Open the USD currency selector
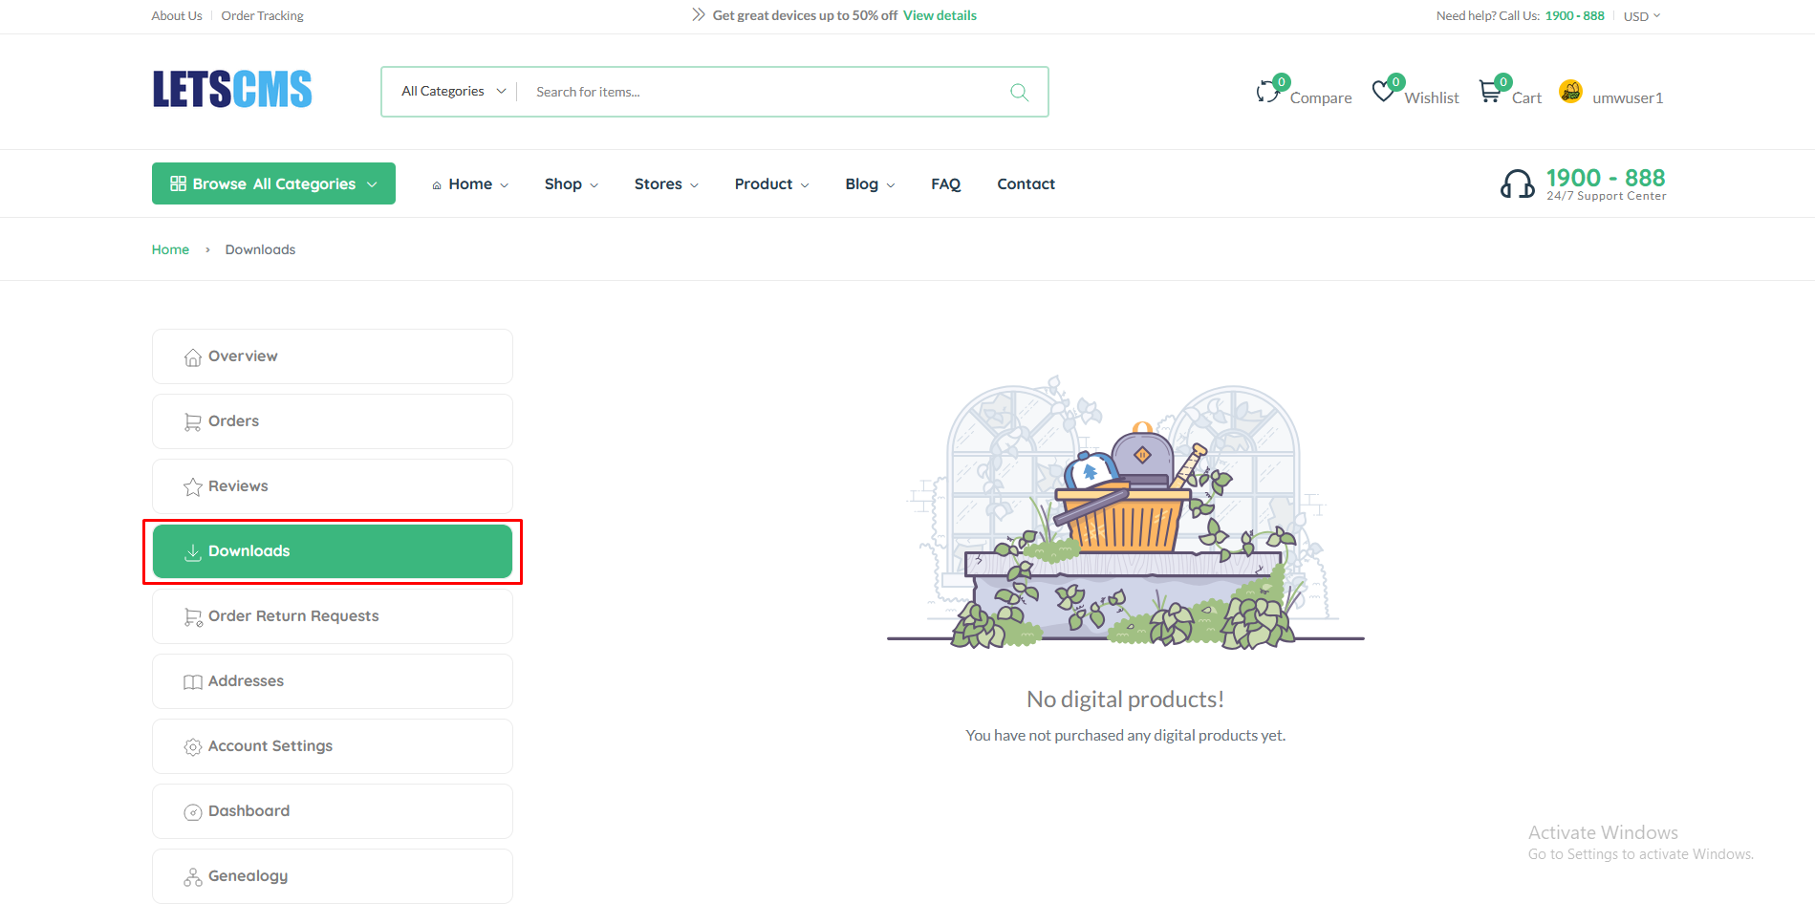 pos(1641,16)
